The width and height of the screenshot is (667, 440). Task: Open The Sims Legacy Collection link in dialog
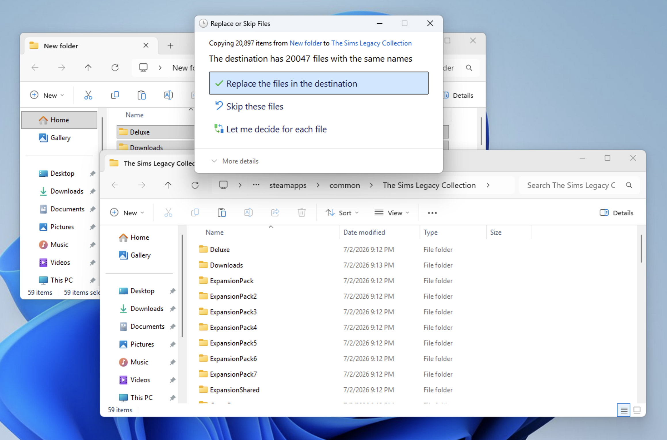point(371,43)
